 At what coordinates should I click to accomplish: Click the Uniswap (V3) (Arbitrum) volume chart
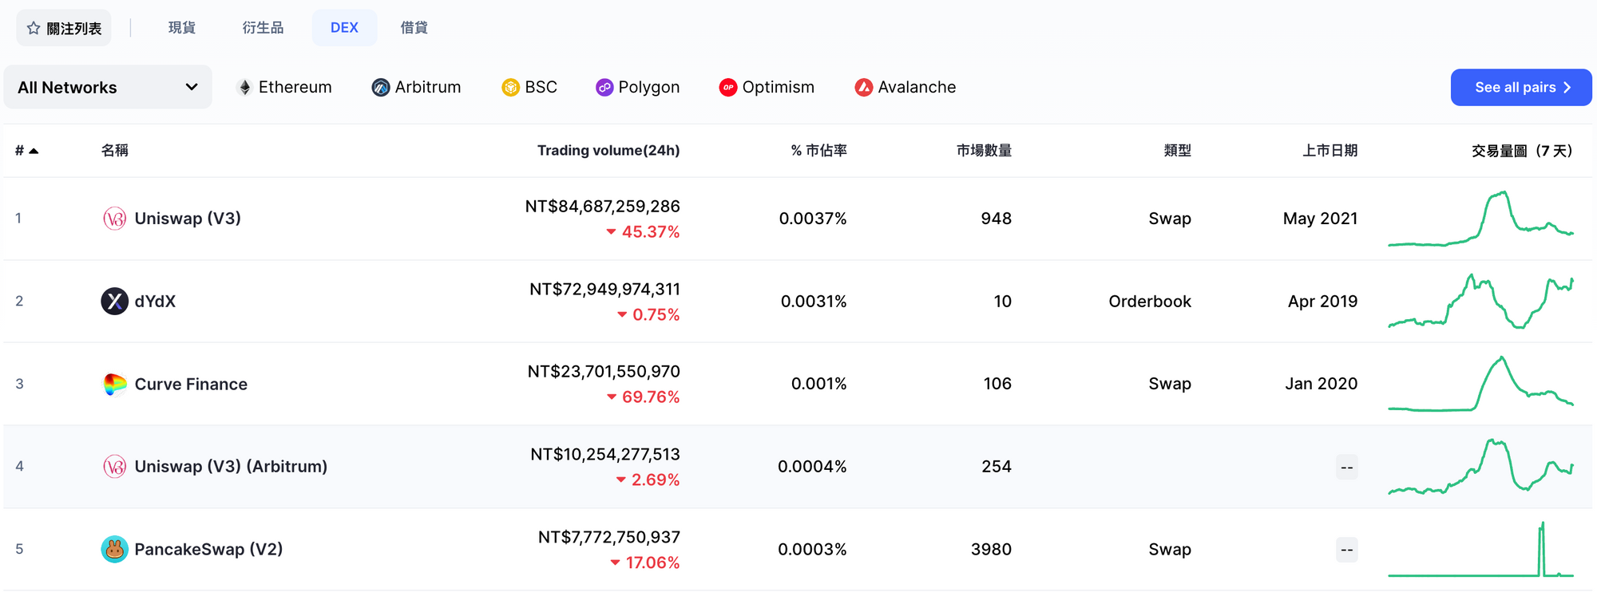(1481, 467)
